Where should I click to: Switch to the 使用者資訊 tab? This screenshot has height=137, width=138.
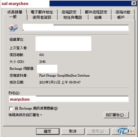[42, 17]
